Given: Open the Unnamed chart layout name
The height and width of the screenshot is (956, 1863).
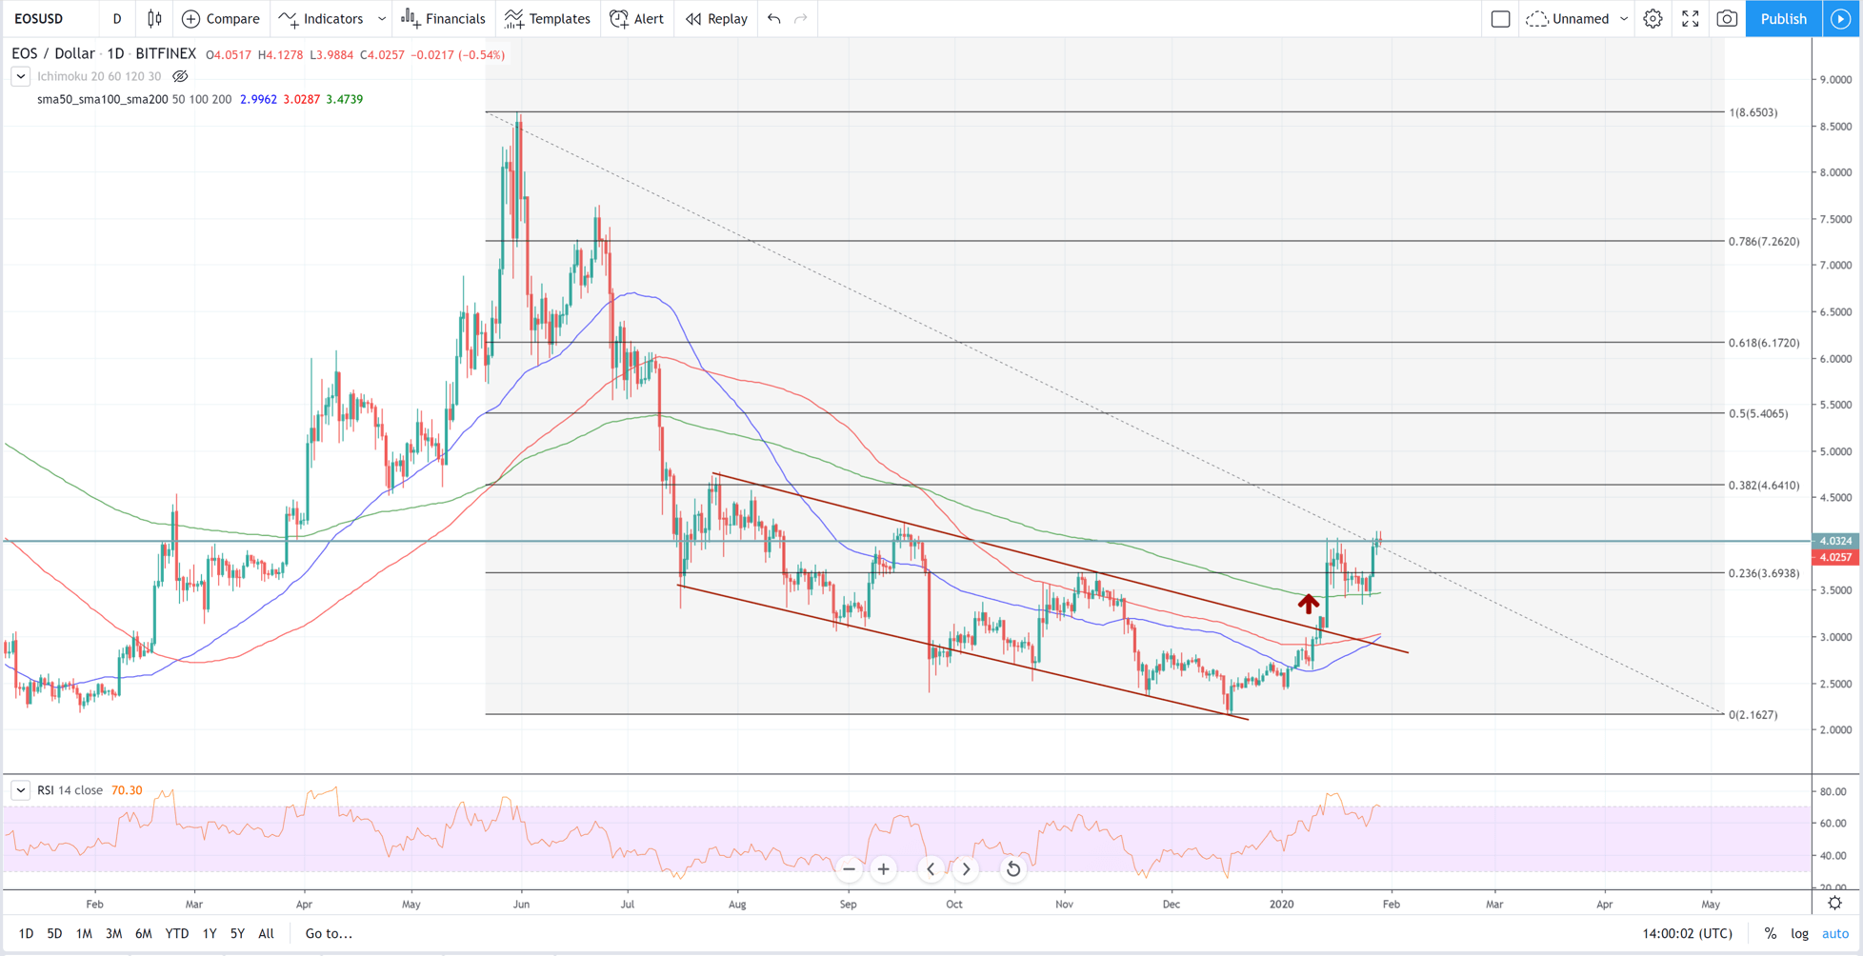Looking at the screenshot, I should tap(1568, 19).
